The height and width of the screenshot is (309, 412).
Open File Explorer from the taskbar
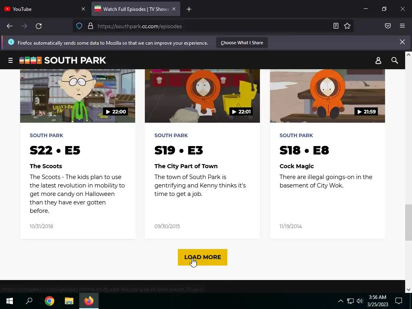[69, 301]
